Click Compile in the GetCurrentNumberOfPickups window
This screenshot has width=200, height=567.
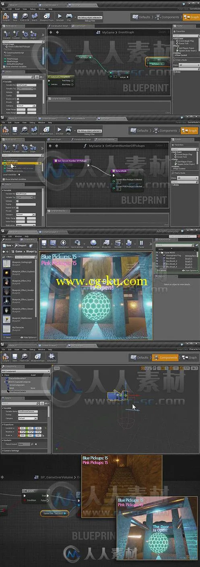(6, 131)
